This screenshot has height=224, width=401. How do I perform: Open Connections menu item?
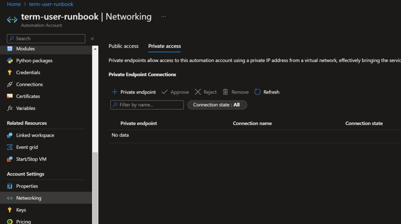[46, 84]
